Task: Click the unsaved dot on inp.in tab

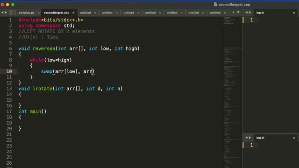Action: [294, 13]
